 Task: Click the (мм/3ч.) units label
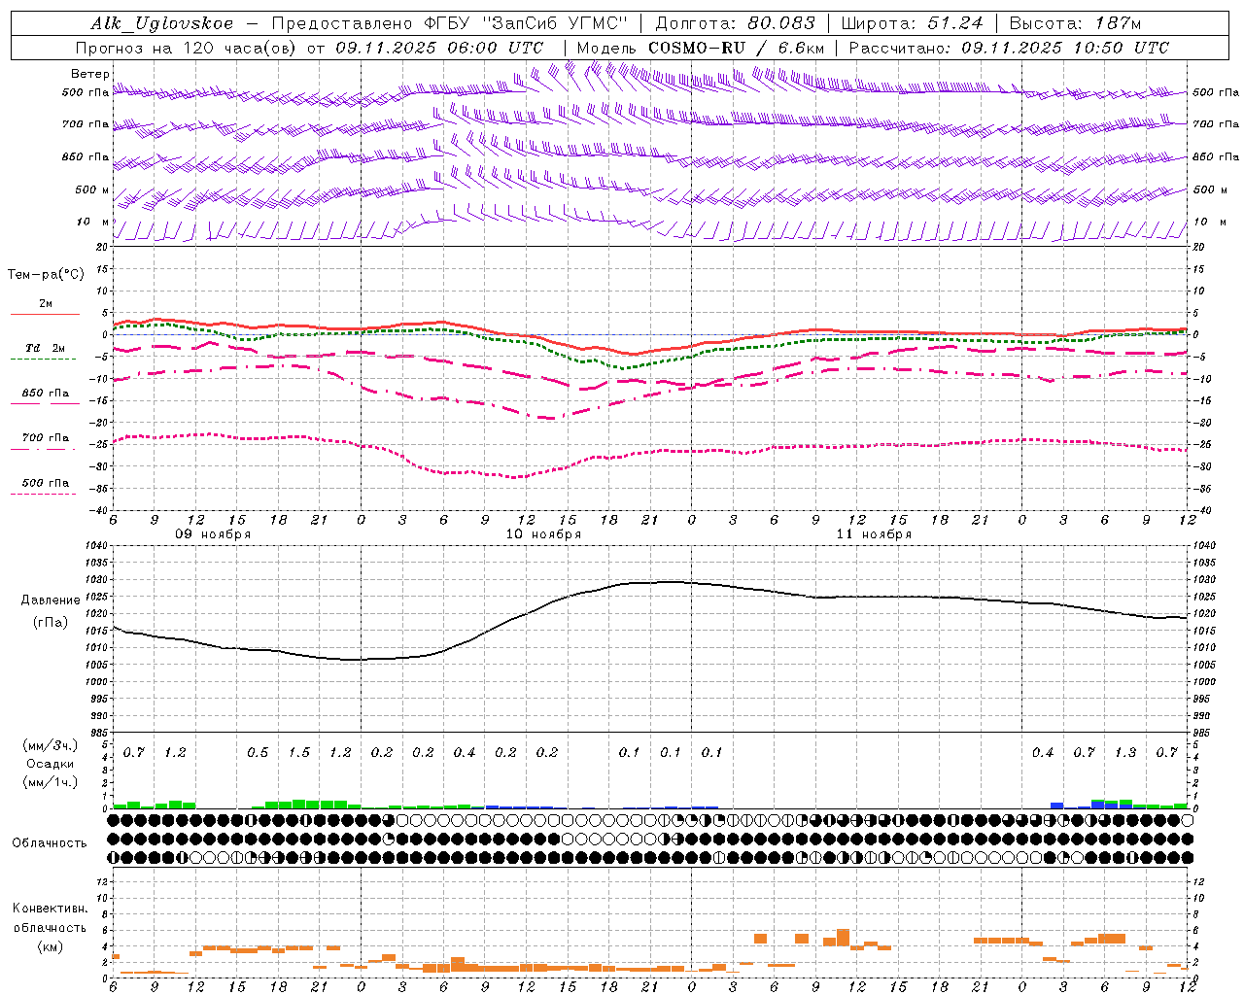[51, 745]
